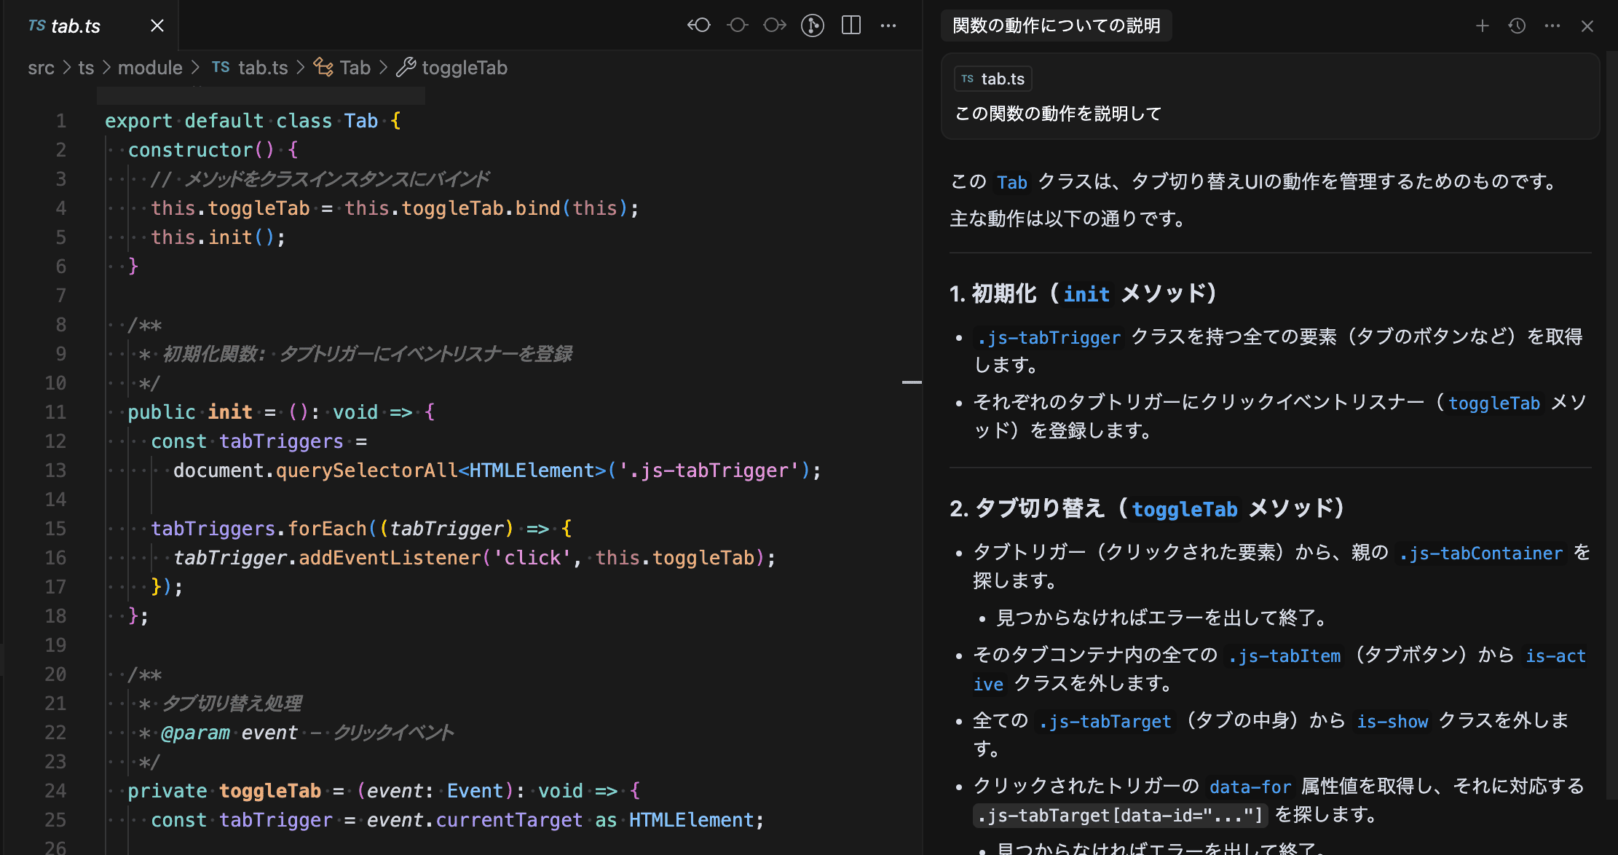Show chat history via the clock icon

[1517, 25]
